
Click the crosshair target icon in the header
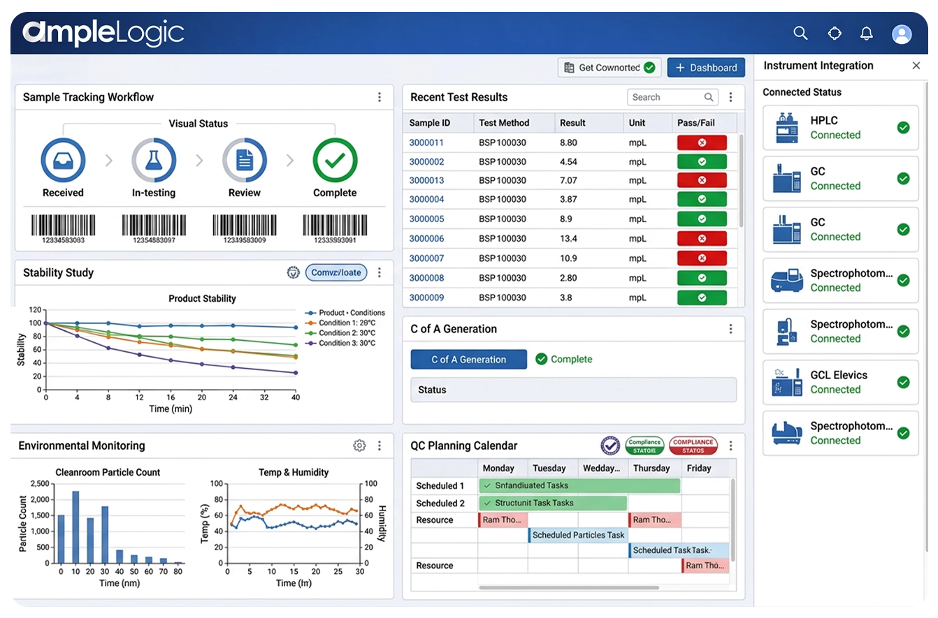pos(834,33)
